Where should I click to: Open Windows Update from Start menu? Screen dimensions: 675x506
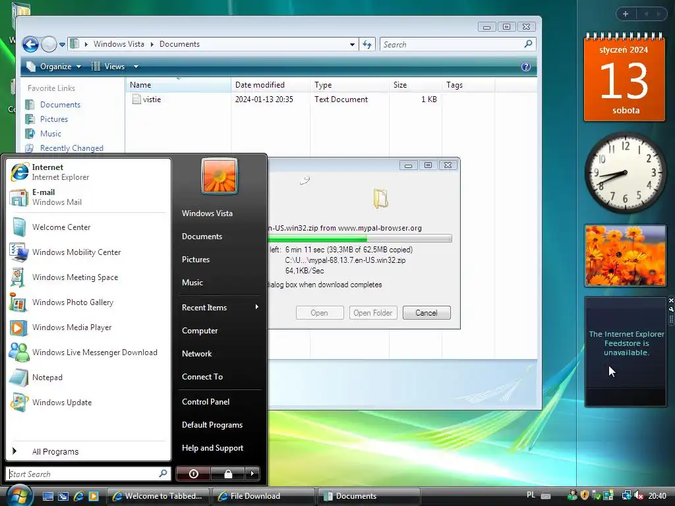[88, 403]
